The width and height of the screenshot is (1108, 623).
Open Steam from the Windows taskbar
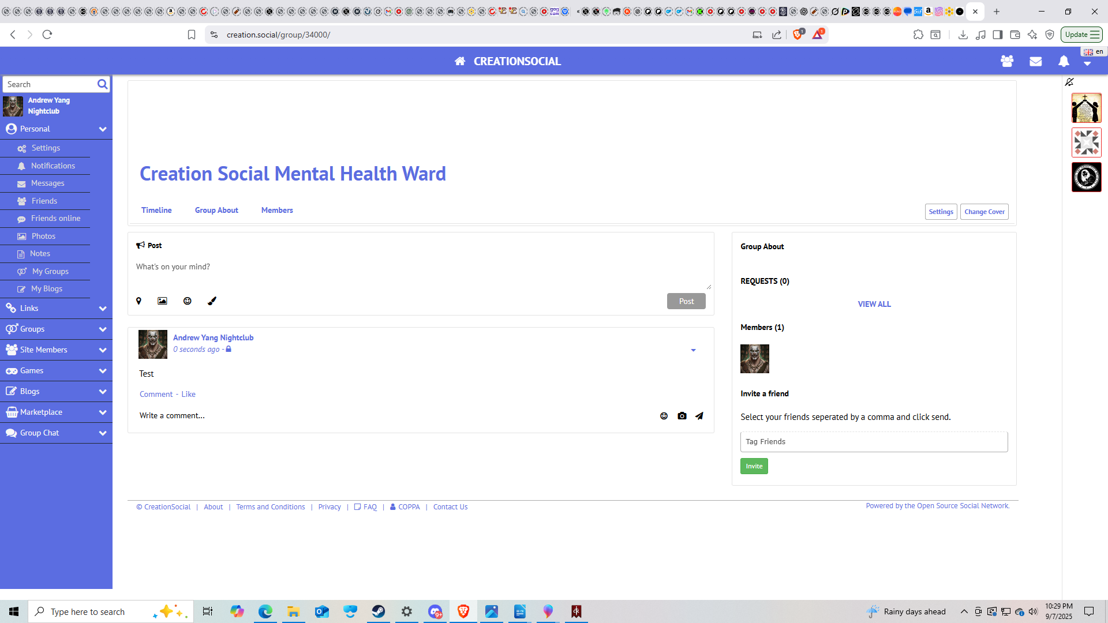[379, 611]
